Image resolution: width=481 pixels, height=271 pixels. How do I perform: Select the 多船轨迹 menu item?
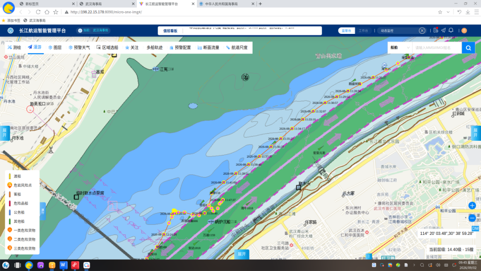155,48
